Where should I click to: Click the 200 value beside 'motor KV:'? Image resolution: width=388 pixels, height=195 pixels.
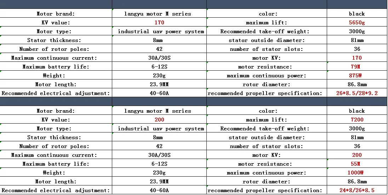point(357,155)
